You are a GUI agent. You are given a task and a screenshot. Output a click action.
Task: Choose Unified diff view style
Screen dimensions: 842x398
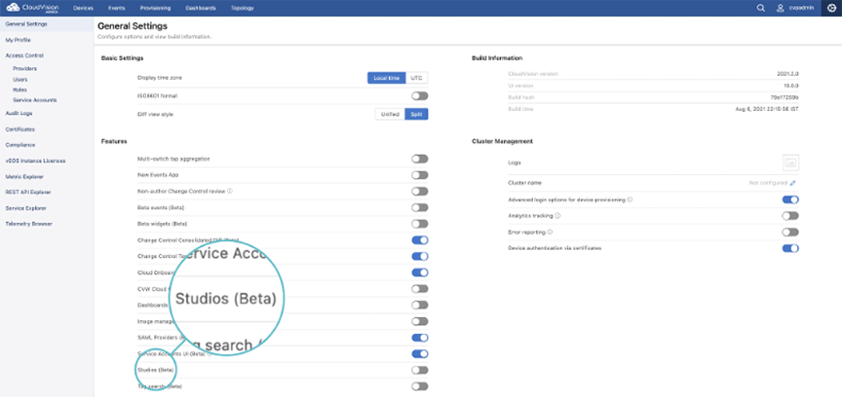click(390, 114)
